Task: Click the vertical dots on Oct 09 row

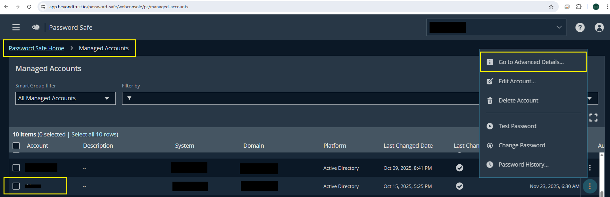Action: [x=589, y=168]
